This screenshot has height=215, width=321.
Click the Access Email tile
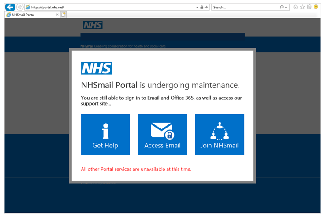(162, 135)
